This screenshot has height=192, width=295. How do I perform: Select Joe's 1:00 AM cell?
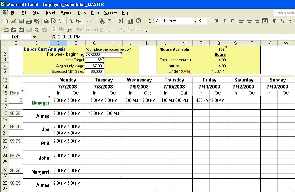point(59,133)
